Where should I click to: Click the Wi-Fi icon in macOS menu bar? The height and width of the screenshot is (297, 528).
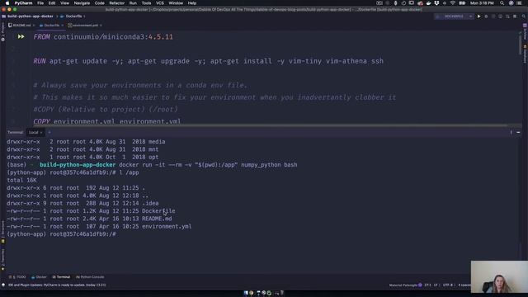click(x=453, y=3)
